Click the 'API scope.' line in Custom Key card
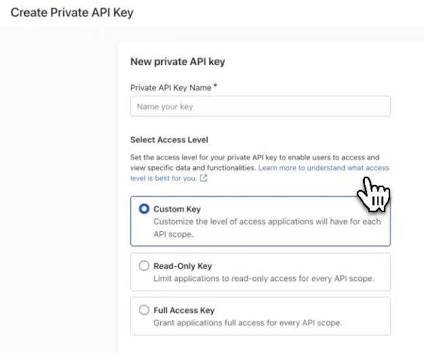424x353 pixels. 174,234
